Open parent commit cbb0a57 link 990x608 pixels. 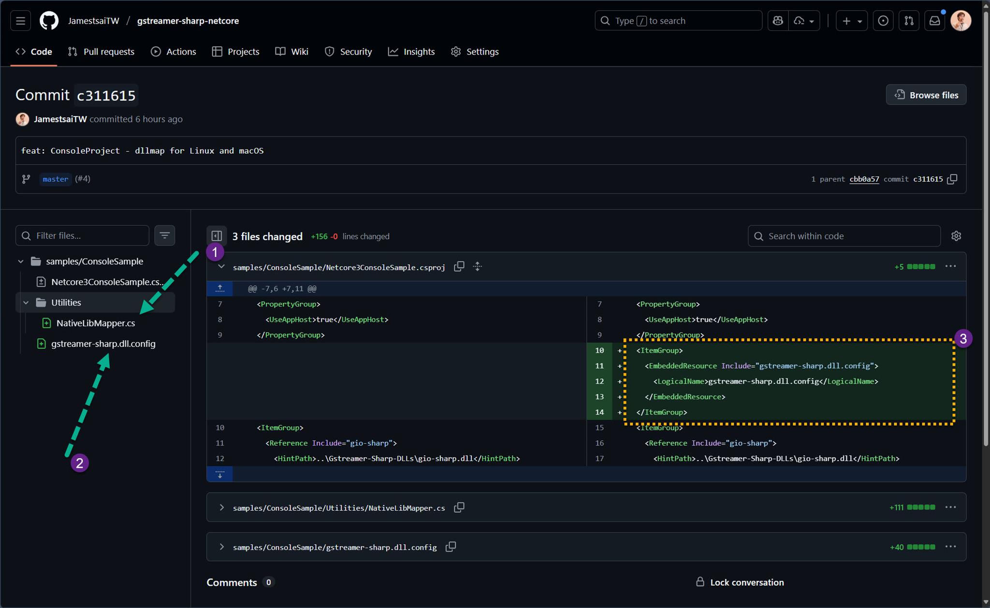click(x=864, y=179)
